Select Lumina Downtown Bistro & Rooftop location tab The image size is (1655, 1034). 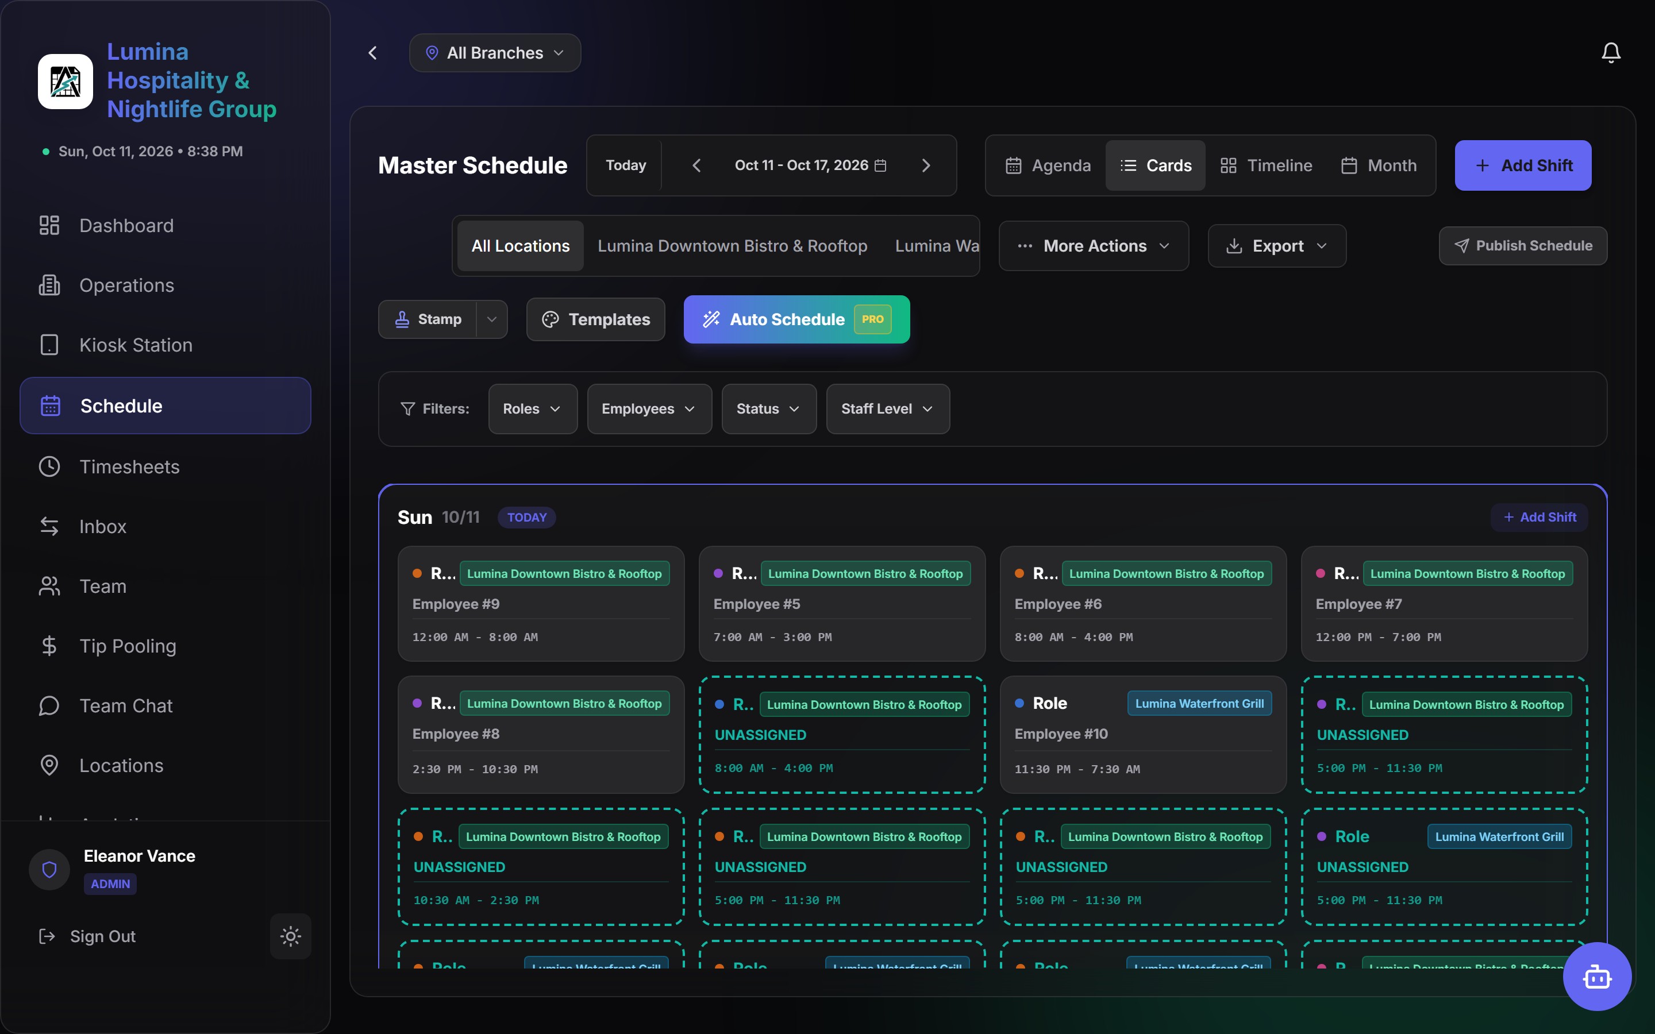pyautogui.click(x=733, y=245)
